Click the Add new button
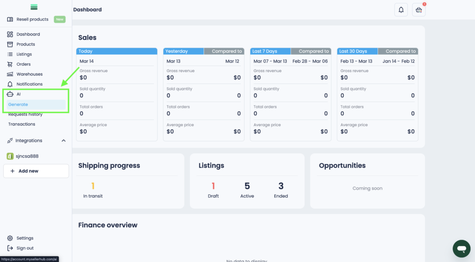The height and width of the screenshot is (262, 475). tap(36, 171)
